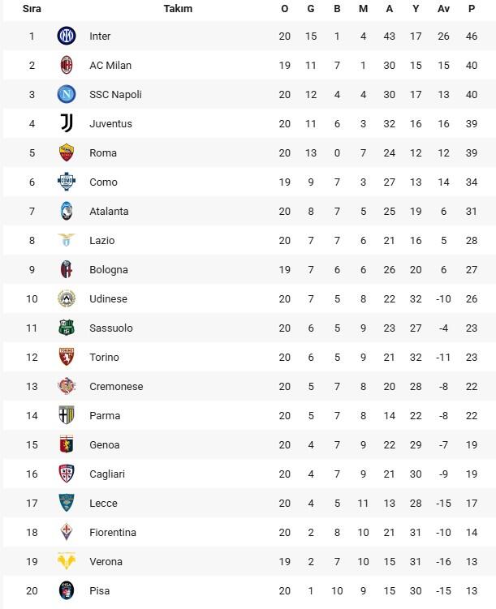This screenshot has width=496, height=609.
Task: Click the Takım column header
Action: click(x=178, y=9)
